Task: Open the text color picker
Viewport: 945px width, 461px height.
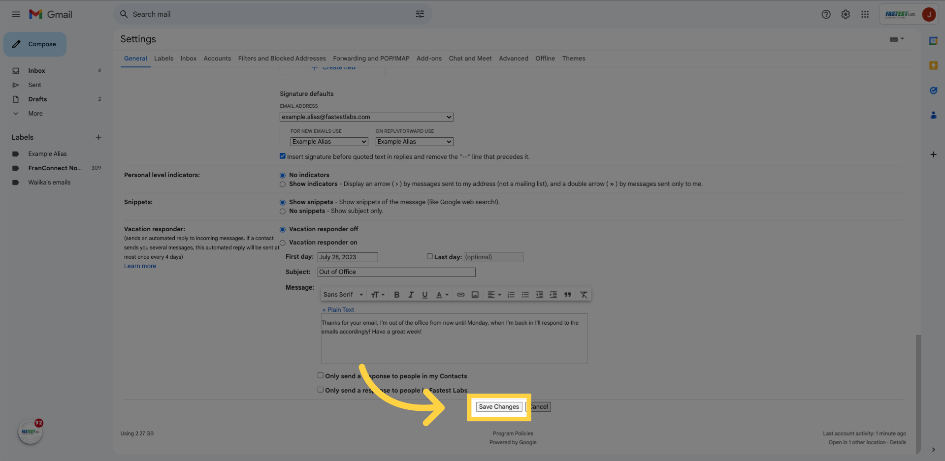Action: pyautogui.click(x=442, y=295)
